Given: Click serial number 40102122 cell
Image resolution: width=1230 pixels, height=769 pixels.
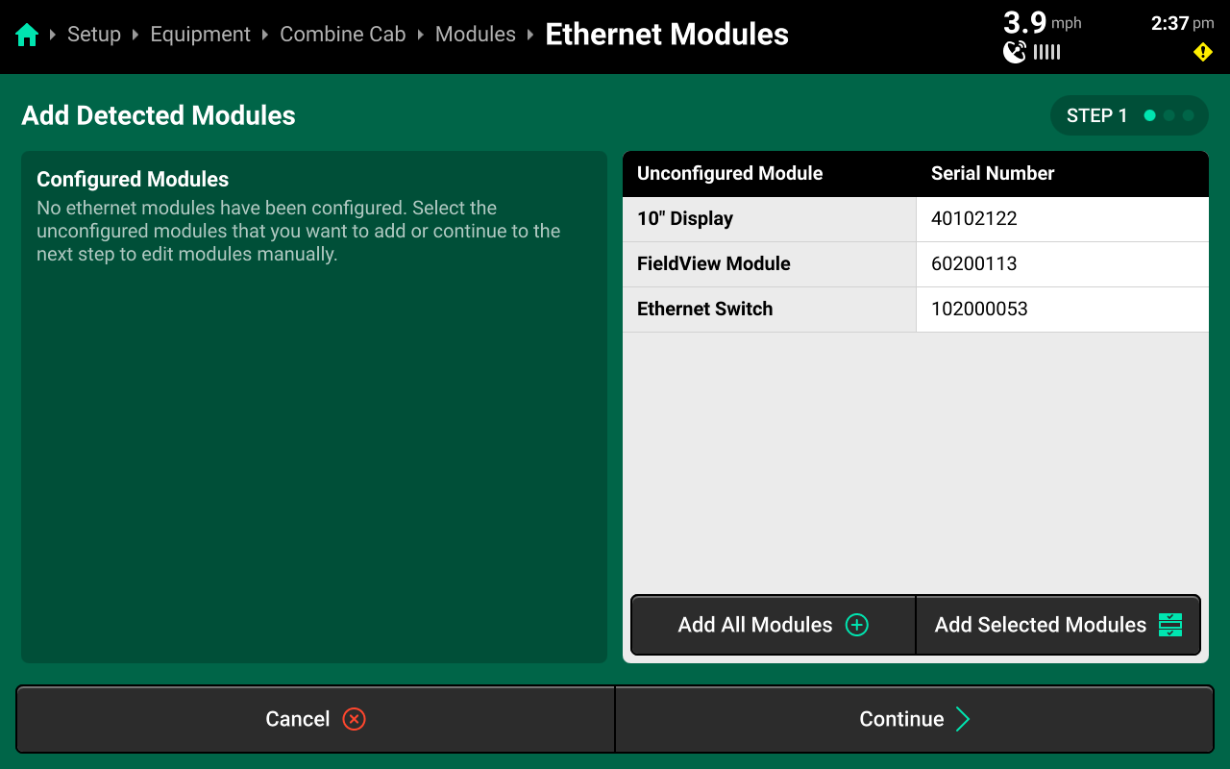Looking at the screenshot, I should pos(1061,219).
